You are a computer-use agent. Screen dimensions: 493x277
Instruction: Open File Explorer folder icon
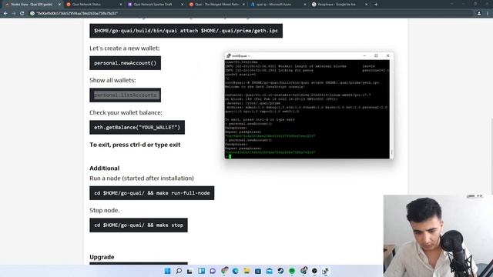click(246, 271)
